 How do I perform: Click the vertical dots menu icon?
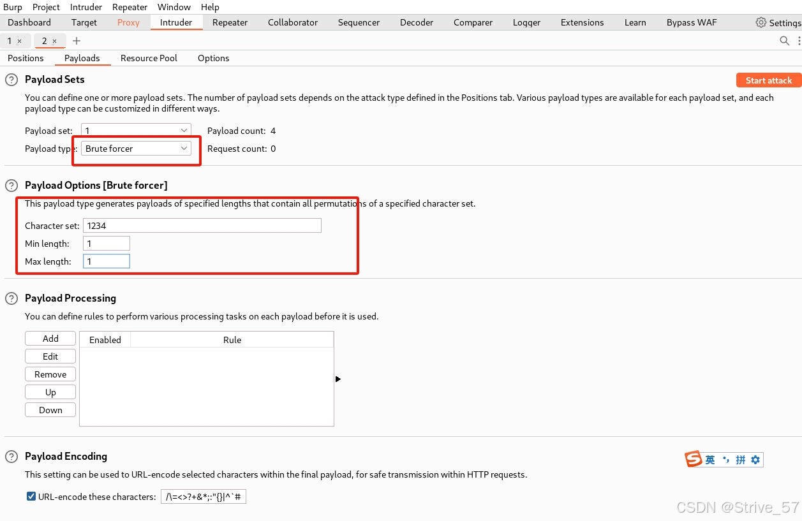click(x=799, y=41)
